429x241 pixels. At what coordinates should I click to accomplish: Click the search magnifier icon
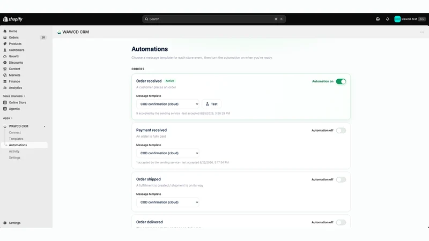146,19
